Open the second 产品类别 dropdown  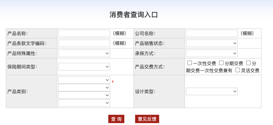coord(84,88)
